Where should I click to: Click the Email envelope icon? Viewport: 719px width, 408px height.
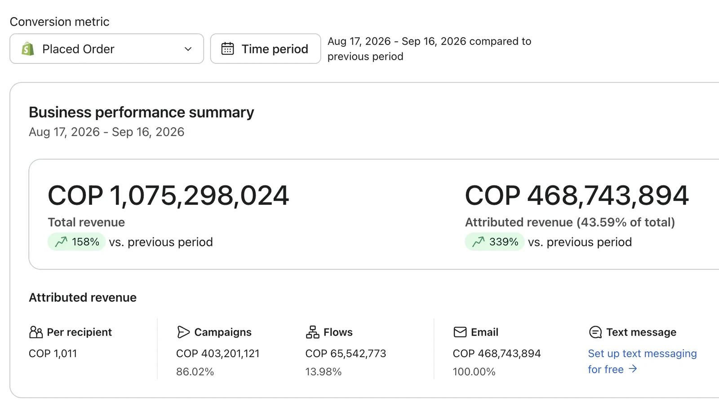click(460, 332)
